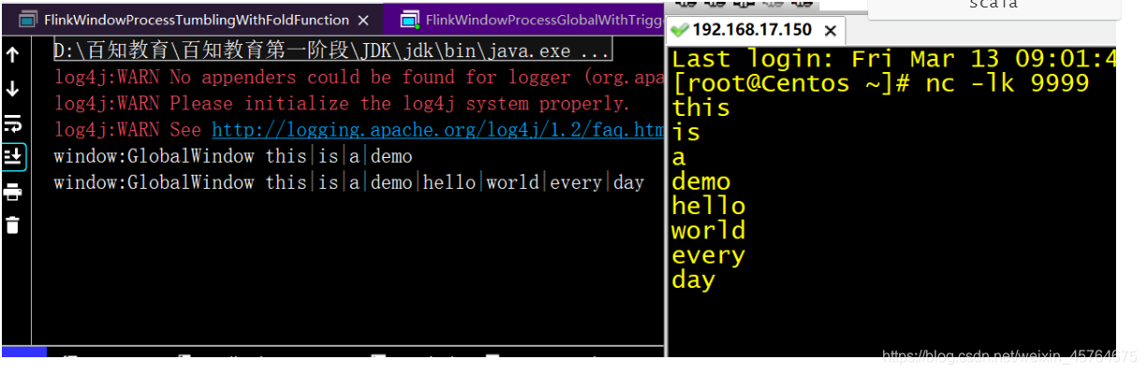1146x374 pixels.
Task: Click the green connected status icon on session tab
Action: (680, 29)
